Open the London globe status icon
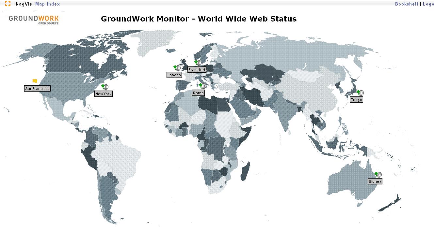The image size is (434, 231). click(x=177, y=68)
